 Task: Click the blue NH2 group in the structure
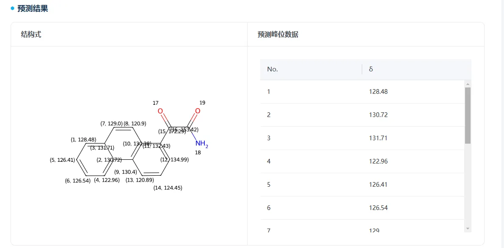click(201, 144)
